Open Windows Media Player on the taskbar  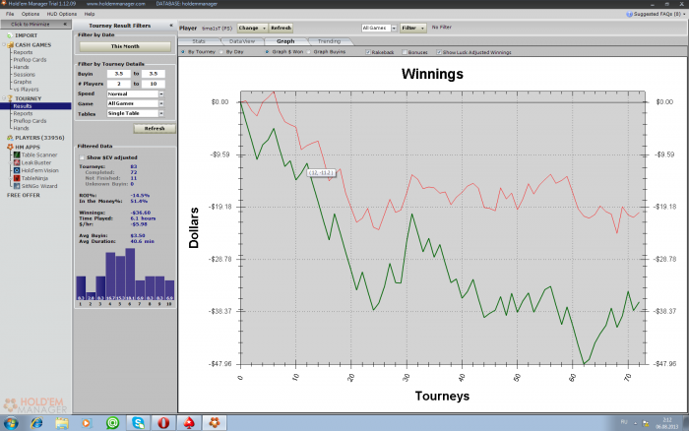pyautogui.click(x=87, y=423)
